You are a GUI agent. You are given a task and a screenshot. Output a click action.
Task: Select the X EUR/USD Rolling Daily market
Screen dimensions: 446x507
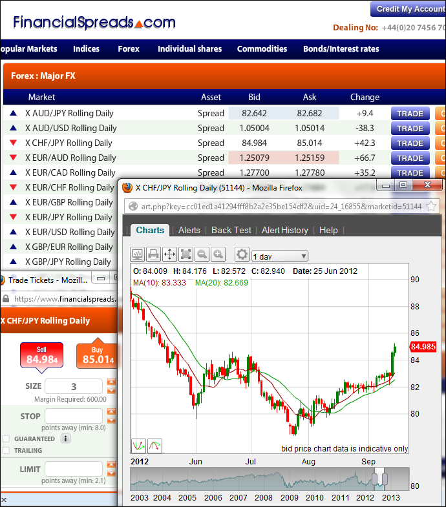coord(70,232)
